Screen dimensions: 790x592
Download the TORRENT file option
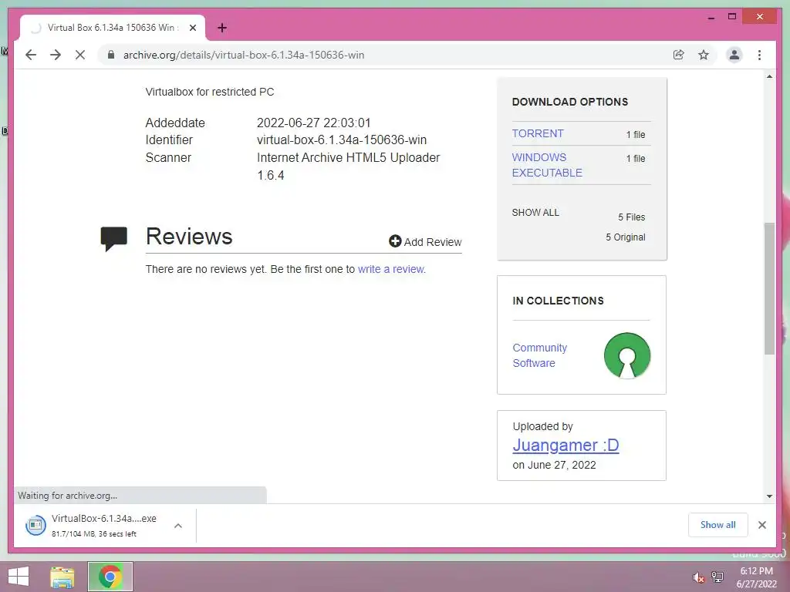click(x=538, y=133)
